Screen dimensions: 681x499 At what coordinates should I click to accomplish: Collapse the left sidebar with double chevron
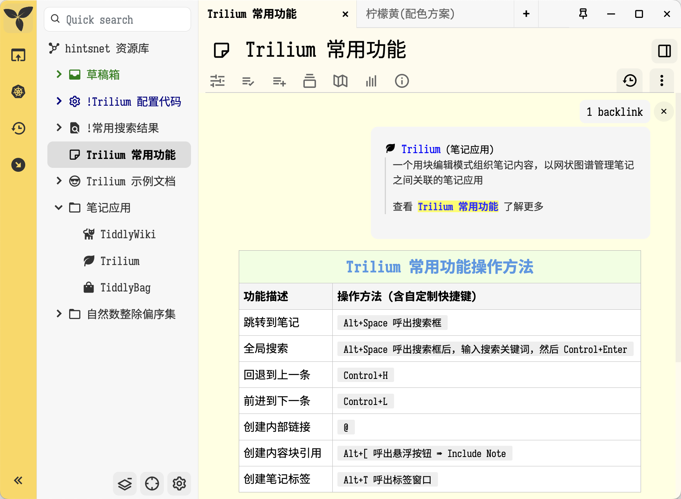coord(18,481)
